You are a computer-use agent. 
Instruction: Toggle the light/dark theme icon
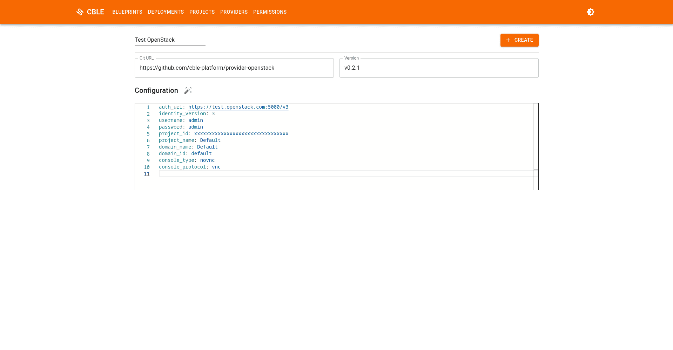tap(590, 12)
